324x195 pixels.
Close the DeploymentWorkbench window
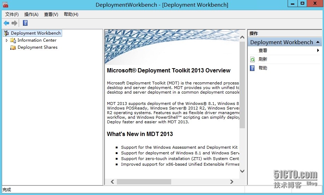click(315, 4)
